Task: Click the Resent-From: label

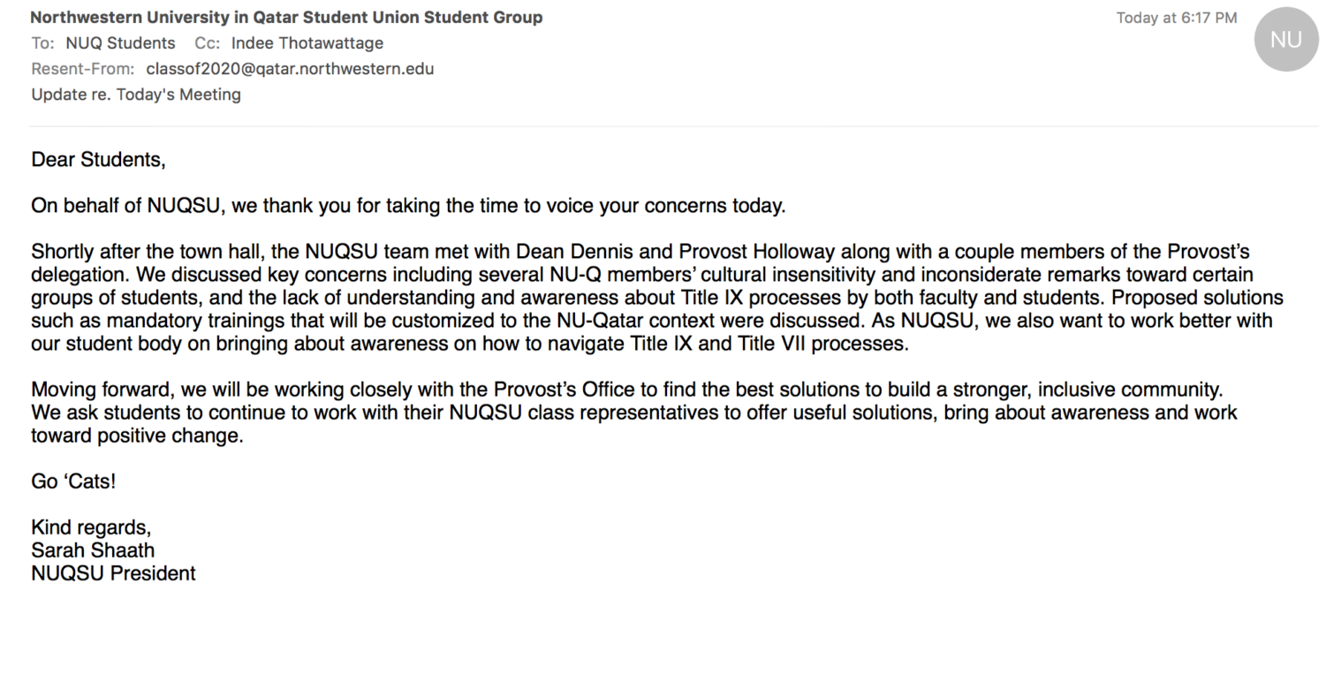Action: coord(83,69)
